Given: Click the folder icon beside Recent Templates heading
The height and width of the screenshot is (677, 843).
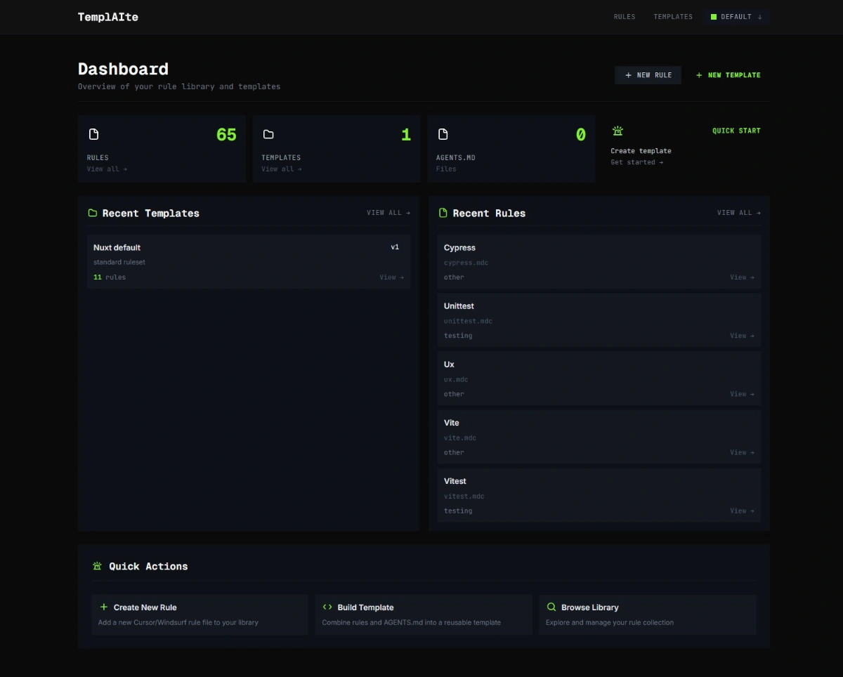Looking at the screenshot, I should pyautogui.click(x=93, y=213).
